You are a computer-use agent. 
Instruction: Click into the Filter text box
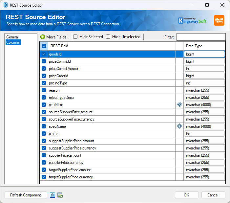201,37
